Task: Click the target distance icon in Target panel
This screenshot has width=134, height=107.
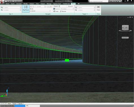Action: point(76,10)
